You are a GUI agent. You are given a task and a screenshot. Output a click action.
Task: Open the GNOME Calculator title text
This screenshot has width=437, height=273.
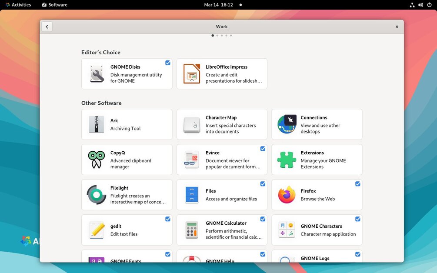point(226,223)
